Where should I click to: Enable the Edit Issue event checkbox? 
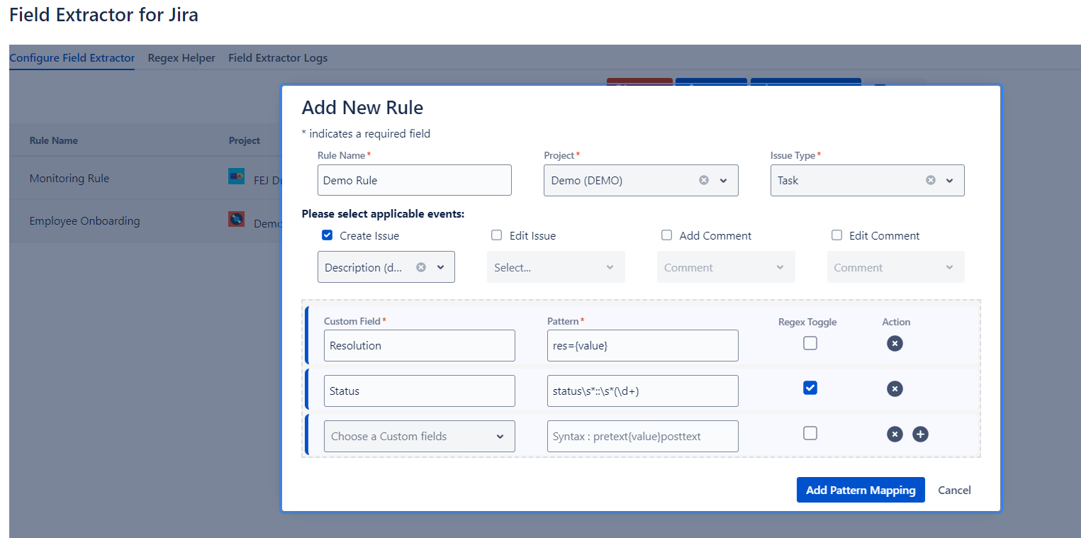tap(497, 235)
